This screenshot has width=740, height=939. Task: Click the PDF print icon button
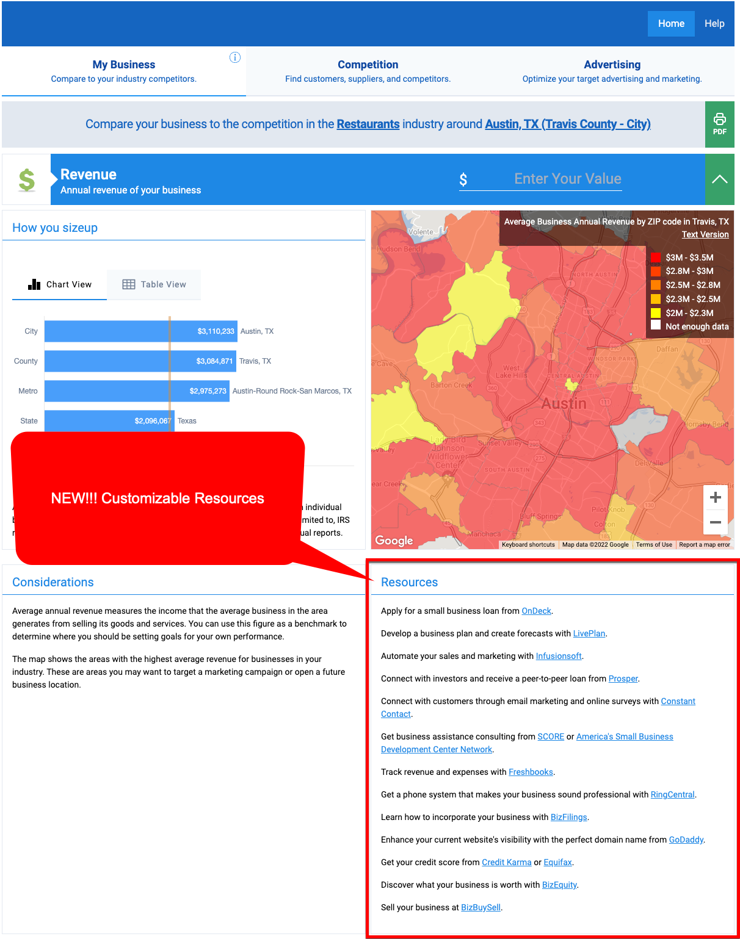(719, 124)
